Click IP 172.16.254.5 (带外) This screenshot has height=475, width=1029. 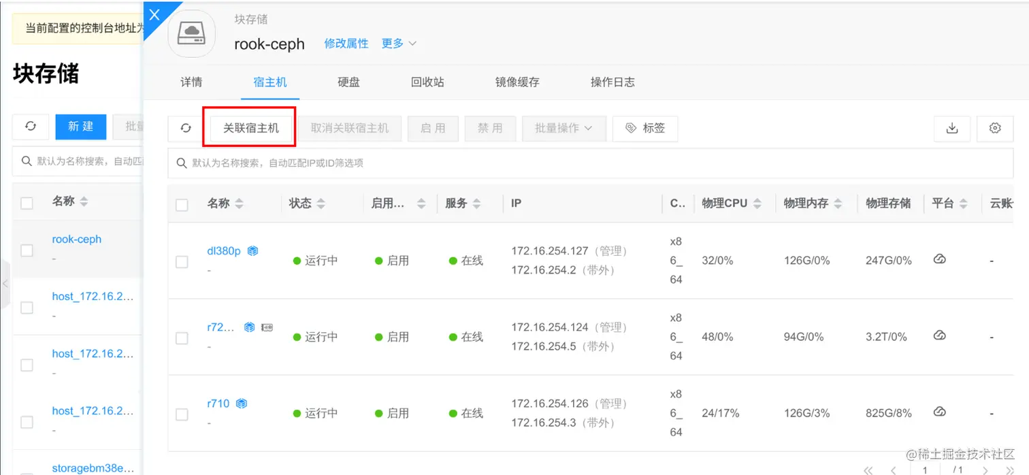(x=563, y=346)
